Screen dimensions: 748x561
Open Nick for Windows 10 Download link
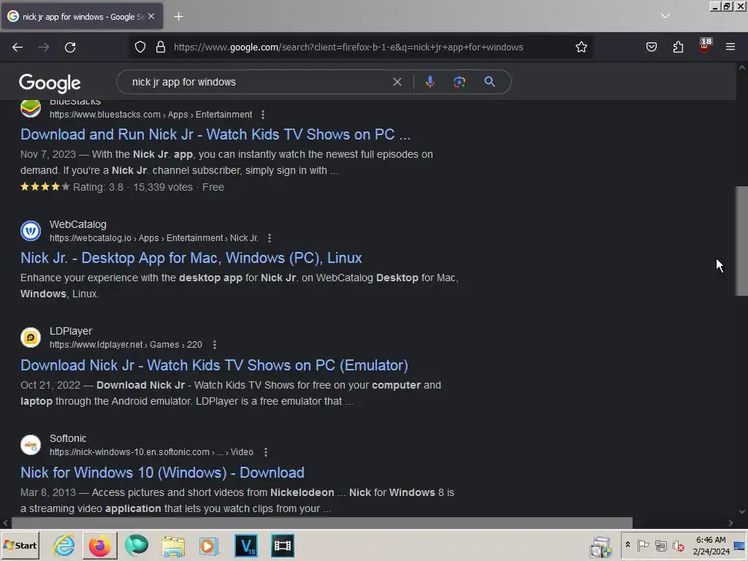pyautogui.click(x=162, y=473)
